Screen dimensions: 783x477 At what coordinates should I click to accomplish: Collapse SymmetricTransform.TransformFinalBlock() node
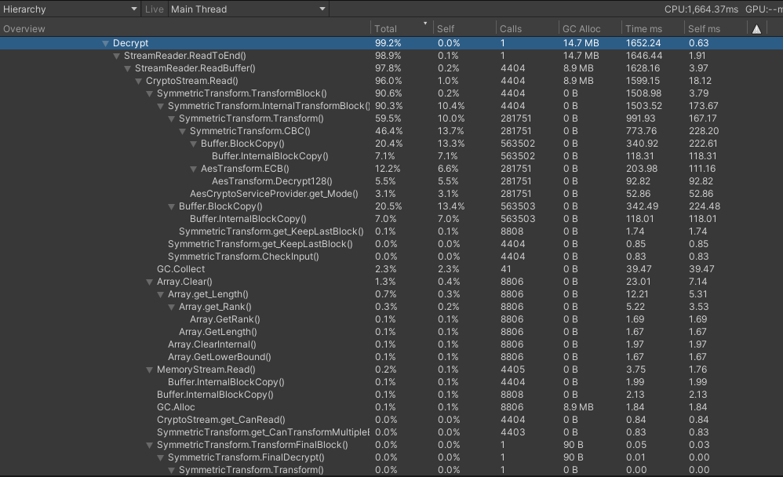click(149, 445)
